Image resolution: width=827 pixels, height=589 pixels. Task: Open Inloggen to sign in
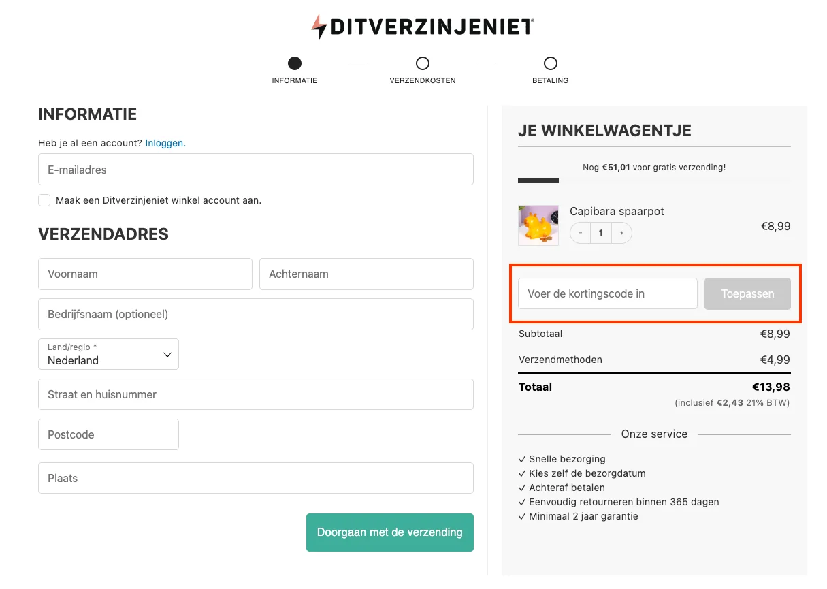pos(165,143)
